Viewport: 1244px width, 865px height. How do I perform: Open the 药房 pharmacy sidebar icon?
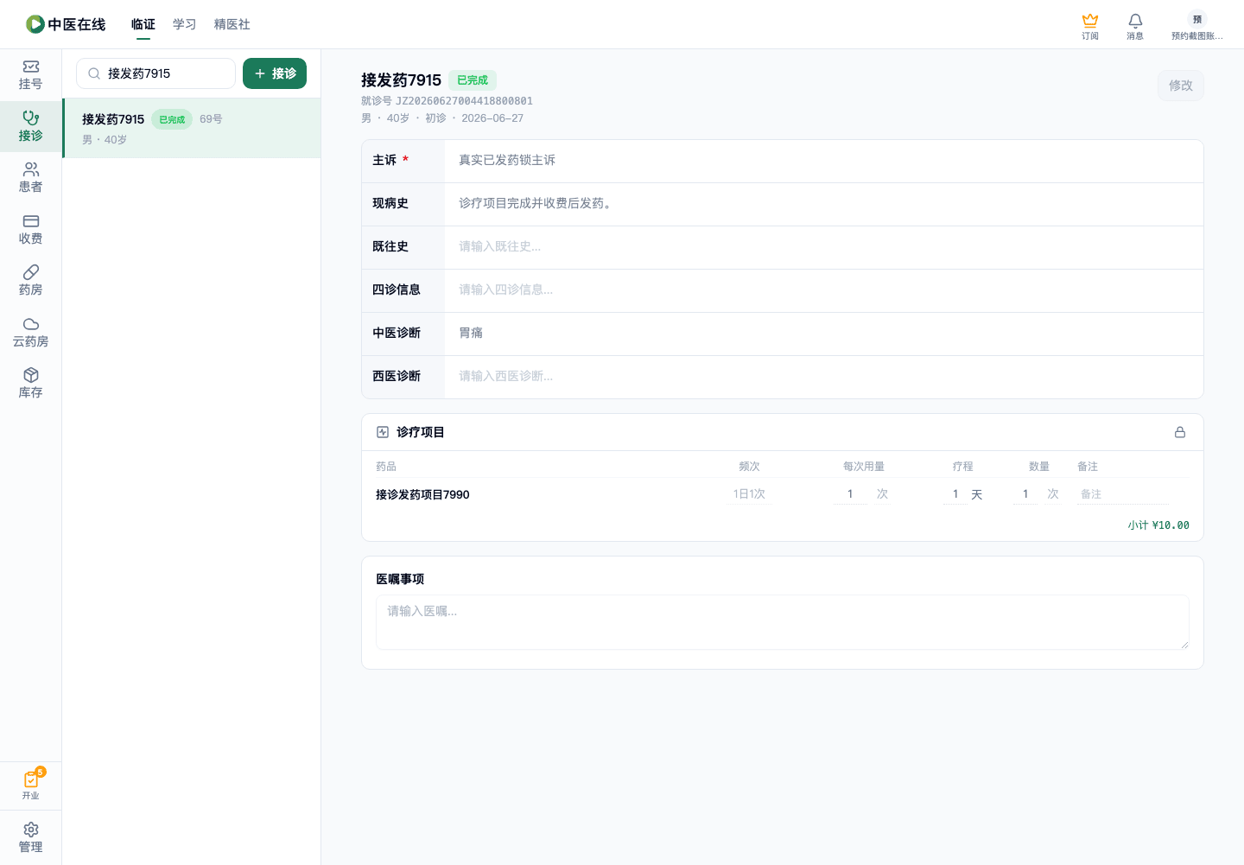pos(30,281)
